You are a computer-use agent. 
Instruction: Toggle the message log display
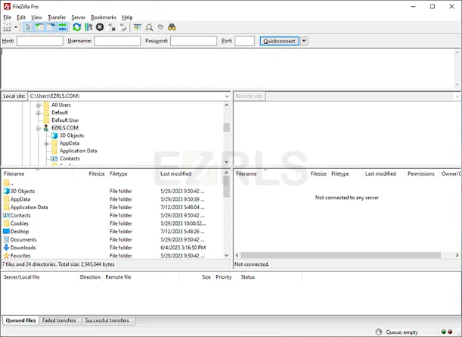28,27
